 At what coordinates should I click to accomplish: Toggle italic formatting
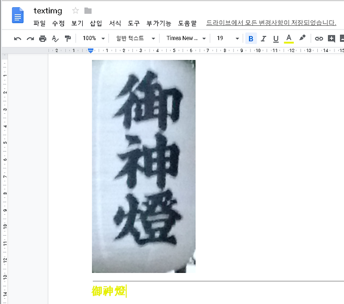tap(263, 39)
